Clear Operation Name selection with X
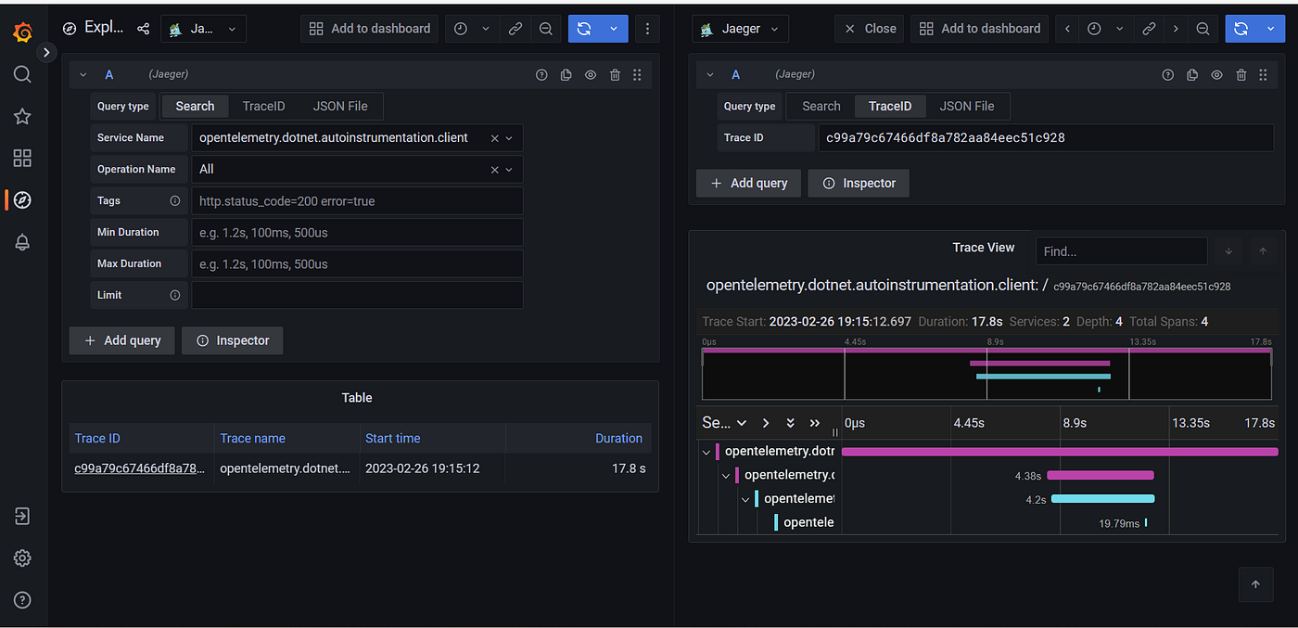The height and width of the screenshot is (628, 1298). click(494, 170)
